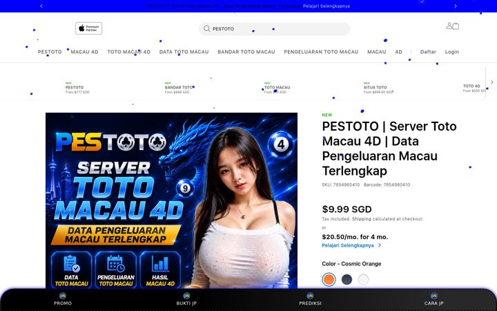Select the dark navy color swatch

tap(347, 280)
